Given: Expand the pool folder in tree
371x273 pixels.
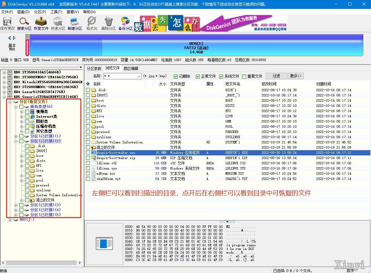Looking at the screenshot, I should (22, 181).
